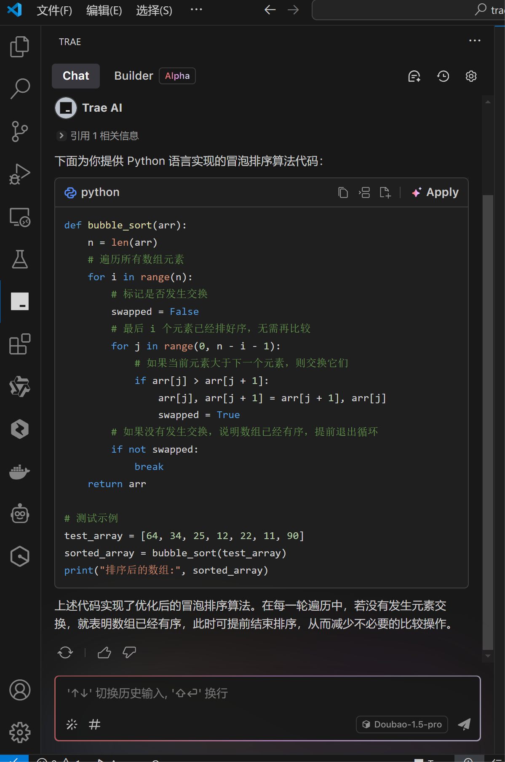Send the chat message

[464, 724]
